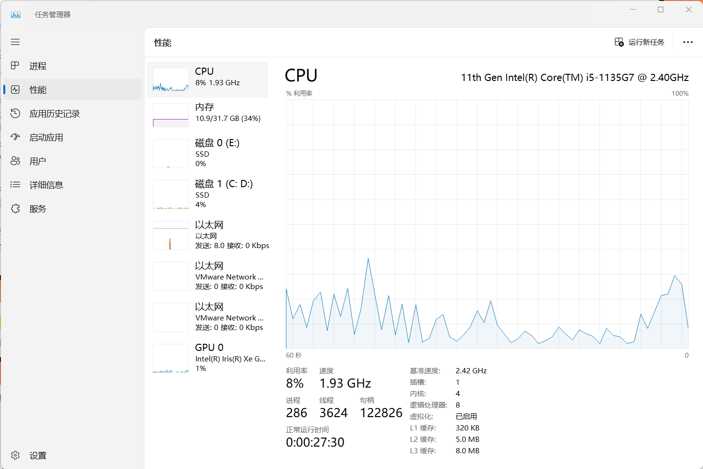This screenshot has height=469, width=703.
Task: Click the 进程 count 286
Action: coord(296,413)
